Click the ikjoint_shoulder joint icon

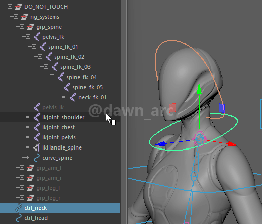(x=37, y=117)
